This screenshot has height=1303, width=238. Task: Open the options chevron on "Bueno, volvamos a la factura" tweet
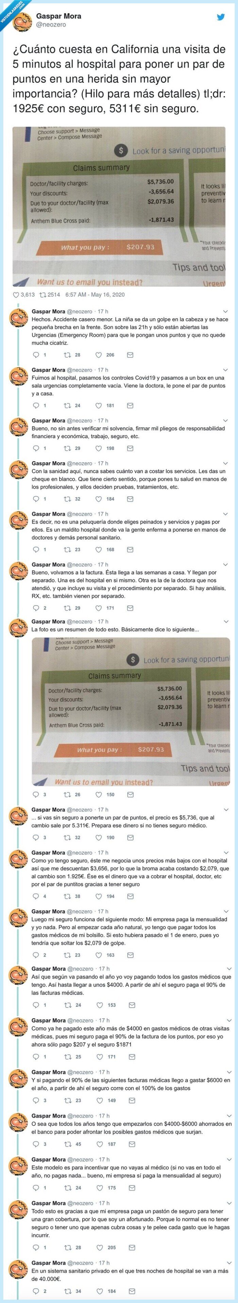tap(225, 565)
